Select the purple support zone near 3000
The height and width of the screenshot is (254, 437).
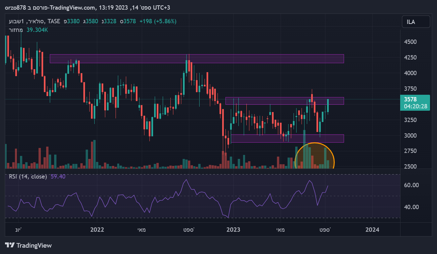point(287,138)
